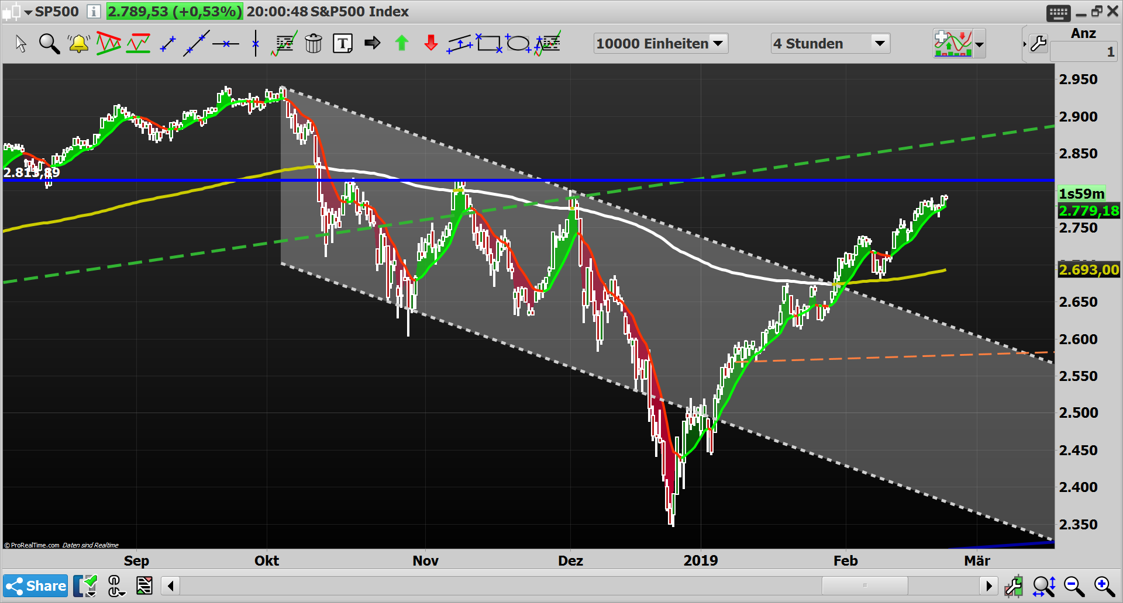Zoom in the chart horizontally
The height and width of the screenshot is (603, 1123).
click(x=1105, y=586)
